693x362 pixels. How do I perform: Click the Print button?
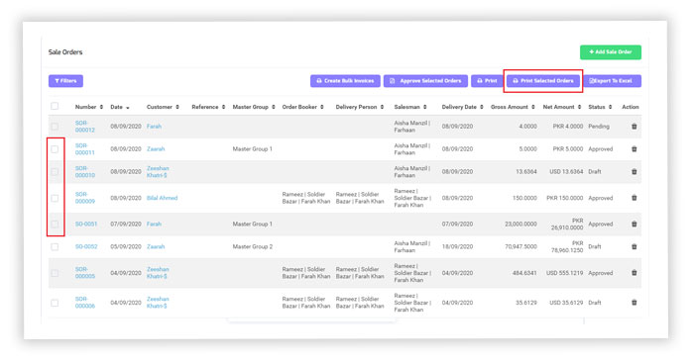coord(487,81)
